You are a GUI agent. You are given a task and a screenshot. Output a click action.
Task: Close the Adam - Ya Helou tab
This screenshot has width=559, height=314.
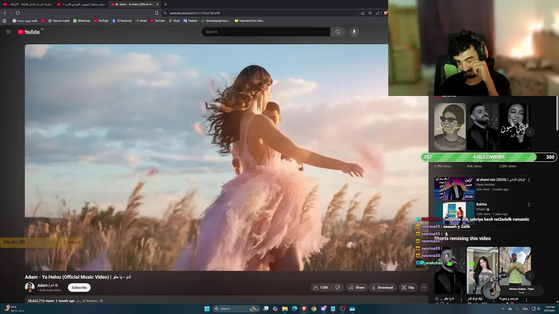click(x=157, y=4)
